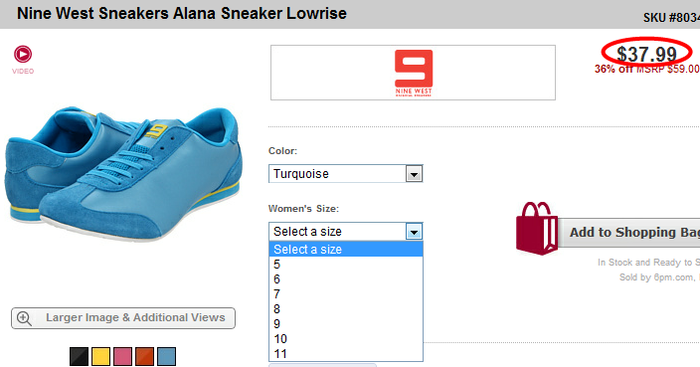Select the highlighted 'Select a size' option
Image resolution: width=700 pixels, height=367 pixels.
pyautogui.click(x=346, y=249)
